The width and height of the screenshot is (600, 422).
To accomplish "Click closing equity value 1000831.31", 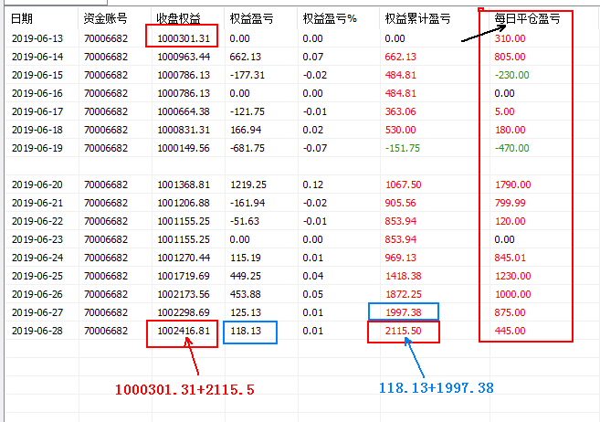I will pyautogui.click(x=184, y=130).
